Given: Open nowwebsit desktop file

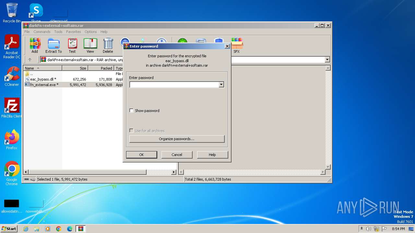Looking at the screenshot, I should [x=36, y=206].
